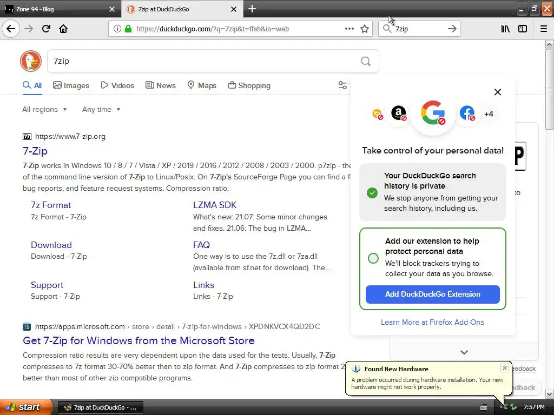Screen dimensions: 554x415
Task: Click the Facebook tracker logo in popup
Action: (467, 113)
